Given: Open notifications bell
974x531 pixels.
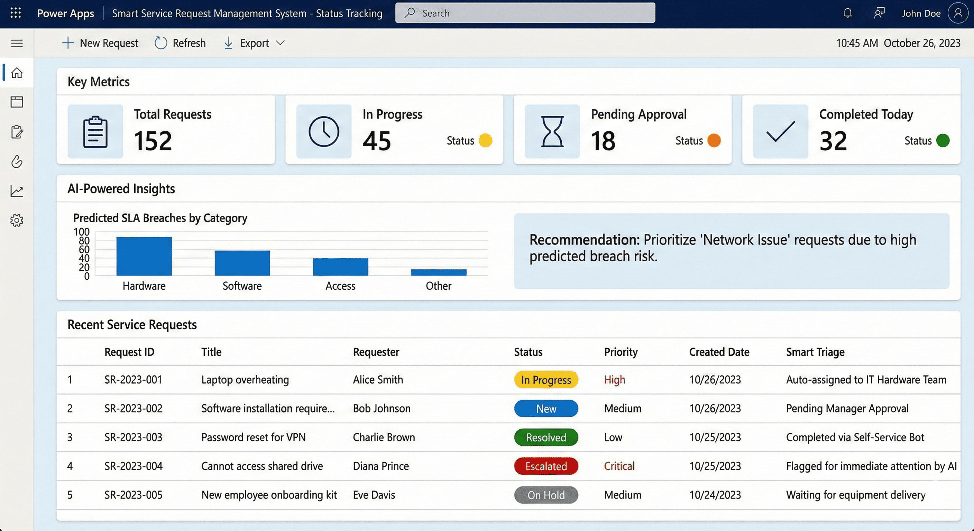Looking at the screenshot, I should pos(848,13).
